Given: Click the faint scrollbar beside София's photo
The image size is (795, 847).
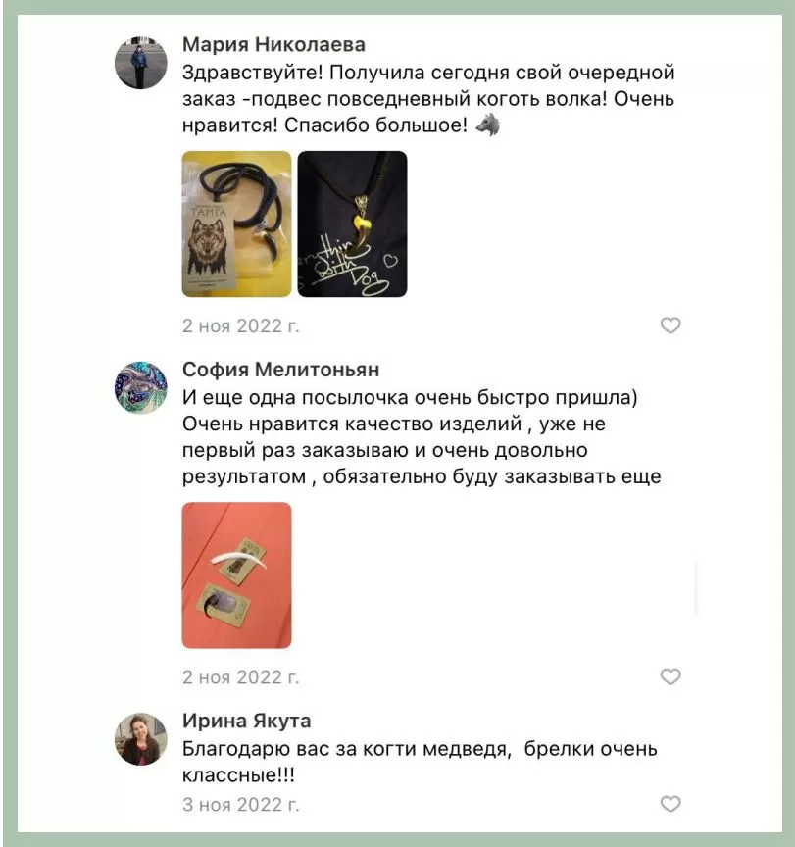Looking at the screenshot, I should pos(696,588).
